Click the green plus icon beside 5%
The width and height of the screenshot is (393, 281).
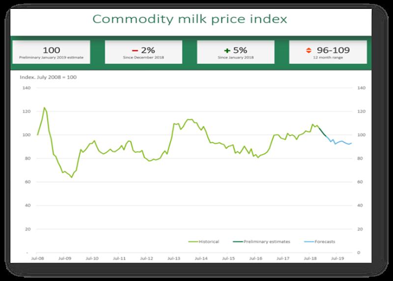pos(226,50)
